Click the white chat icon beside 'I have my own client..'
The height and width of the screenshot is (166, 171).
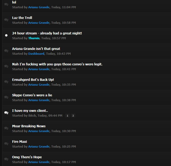click(x=6, y=113)
